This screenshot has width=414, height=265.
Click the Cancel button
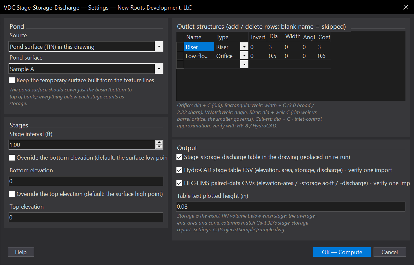coord(390,252)
